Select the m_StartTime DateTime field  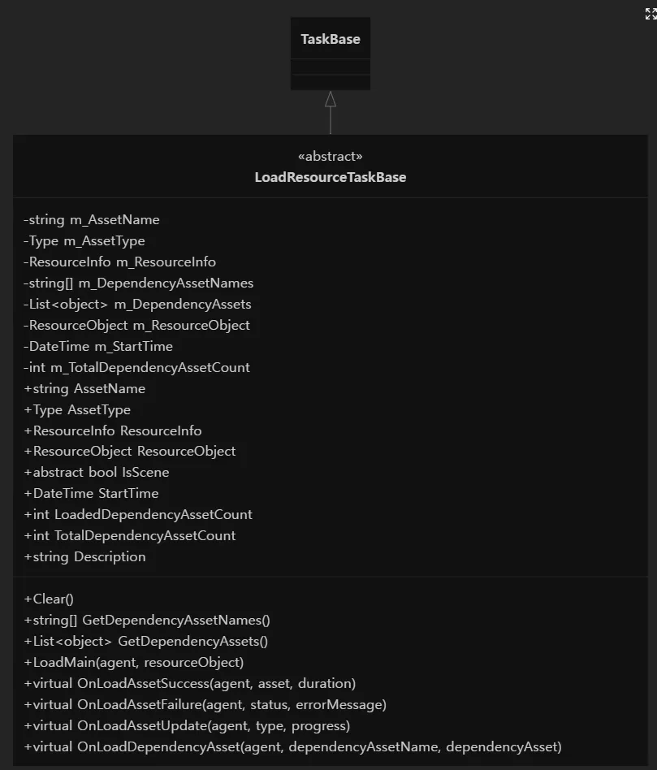(98, 346)
